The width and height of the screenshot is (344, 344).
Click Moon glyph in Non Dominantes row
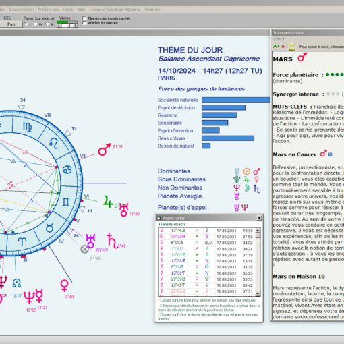[247, 188]
